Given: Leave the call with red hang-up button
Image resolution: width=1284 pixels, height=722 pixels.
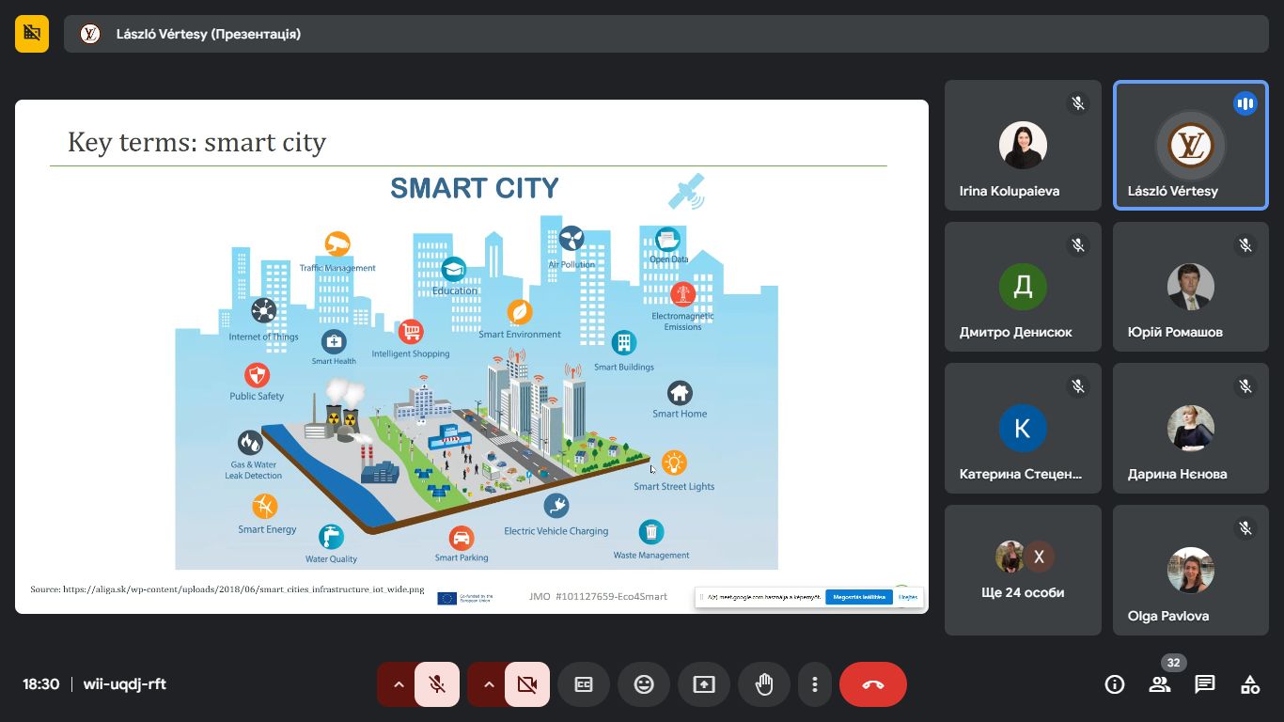Looking at the screenshot, I should 873,684.
